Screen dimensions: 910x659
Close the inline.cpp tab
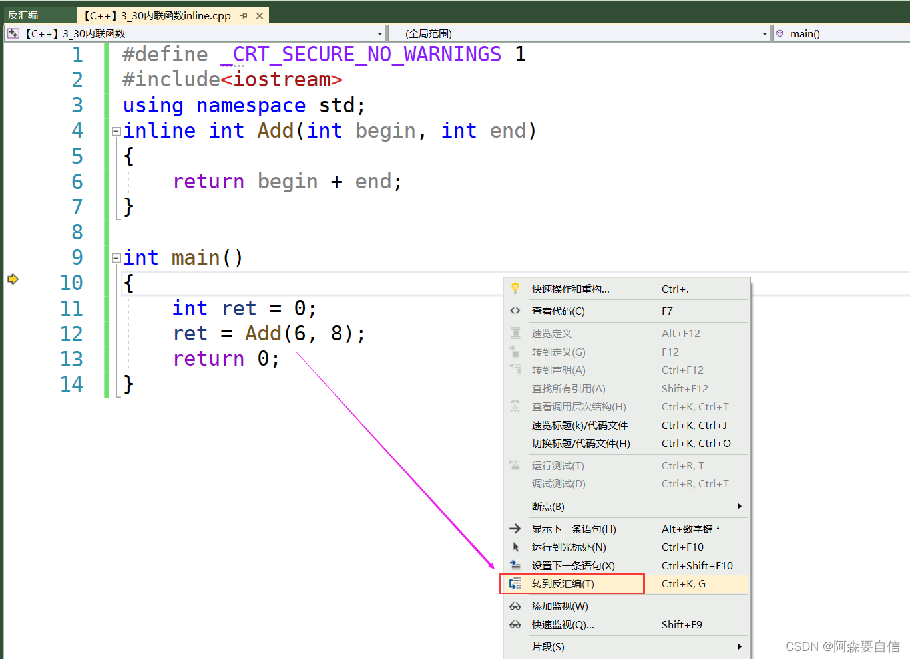click(260, 15)
